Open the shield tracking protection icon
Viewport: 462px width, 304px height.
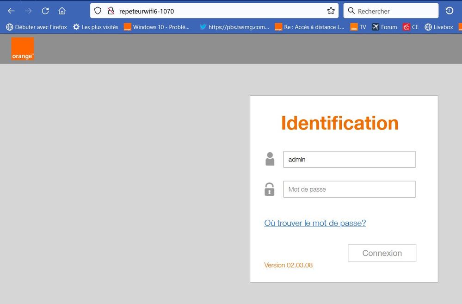[x=98, y=11]
